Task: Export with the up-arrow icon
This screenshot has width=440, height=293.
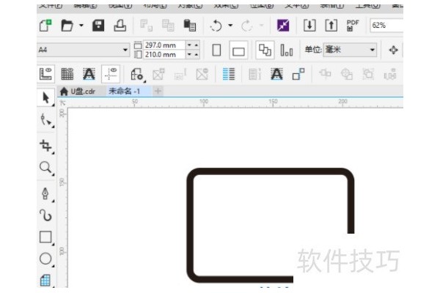Action: click(x=331, y=26)
